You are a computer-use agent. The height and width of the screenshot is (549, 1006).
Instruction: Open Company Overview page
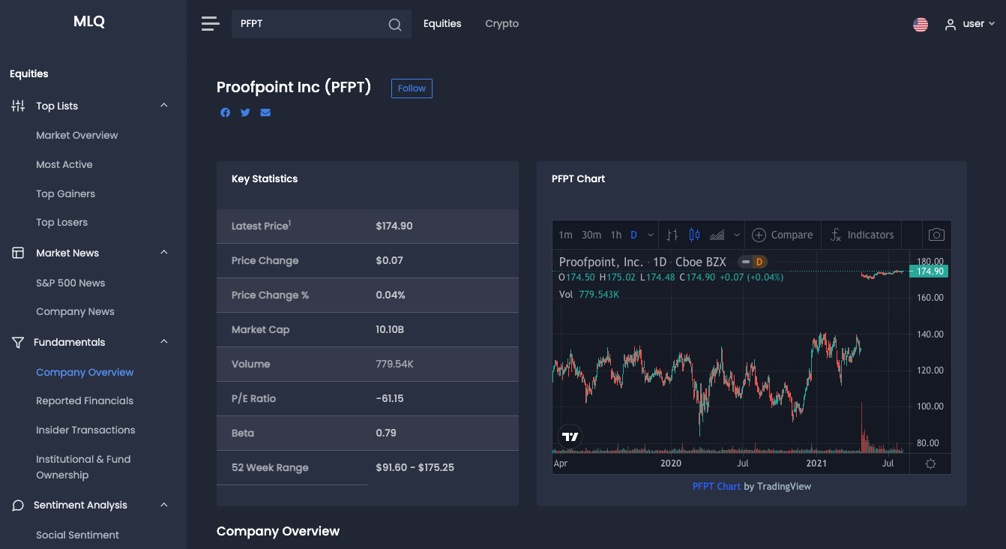(85, 373)
